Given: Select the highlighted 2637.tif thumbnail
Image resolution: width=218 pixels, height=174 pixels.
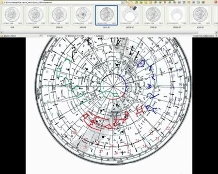Looking at the screenshot, I should [x=106, y=15].
